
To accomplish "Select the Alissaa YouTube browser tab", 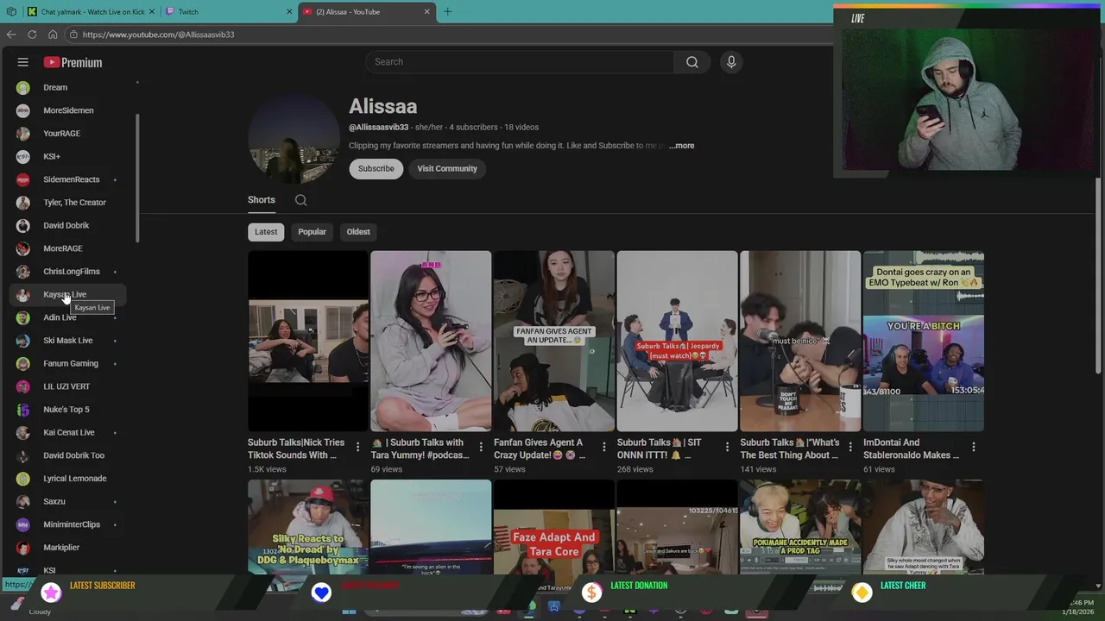I will tap(367, 12).
